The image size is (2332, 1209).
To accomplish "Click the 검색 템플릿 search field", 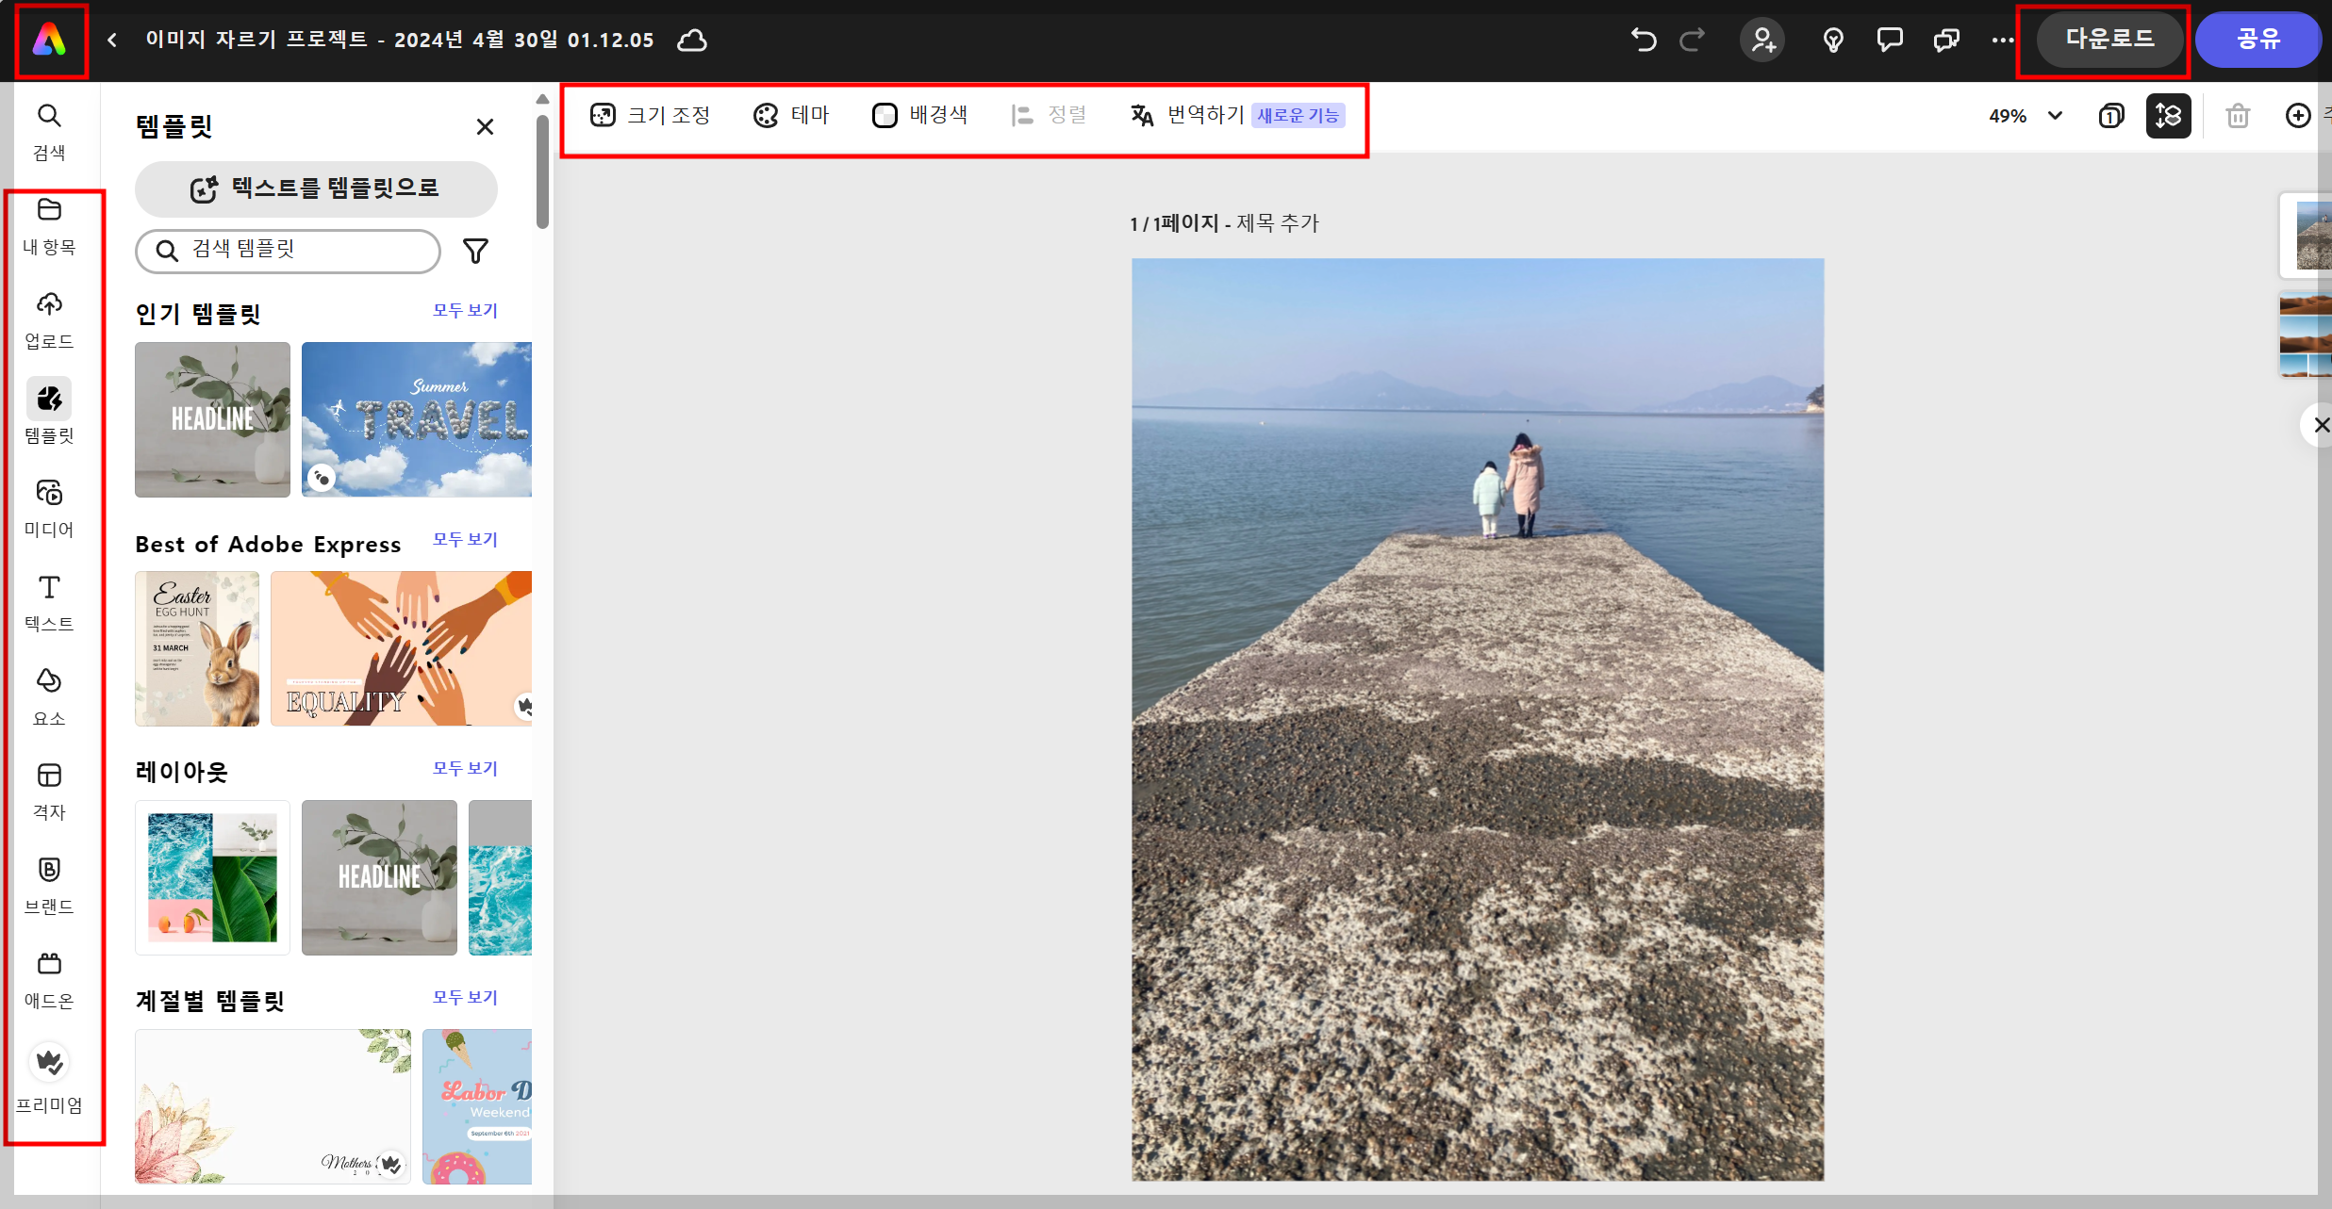I will 288,251.
